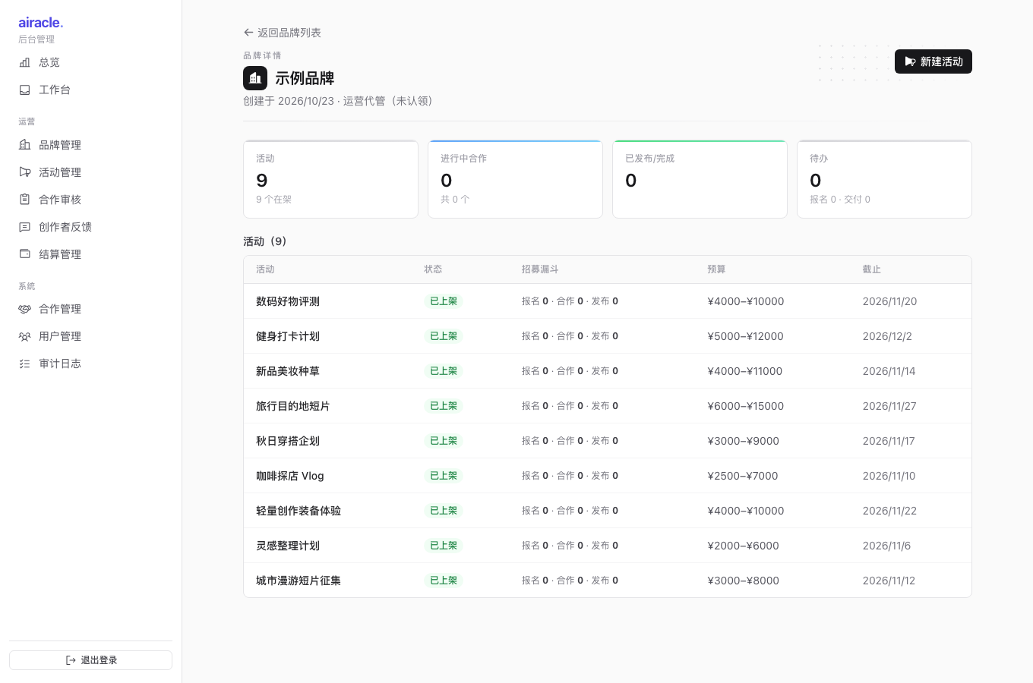The image size is (1033, 683).
Task: Click the 新建活动 button
Action: point(933,61)
